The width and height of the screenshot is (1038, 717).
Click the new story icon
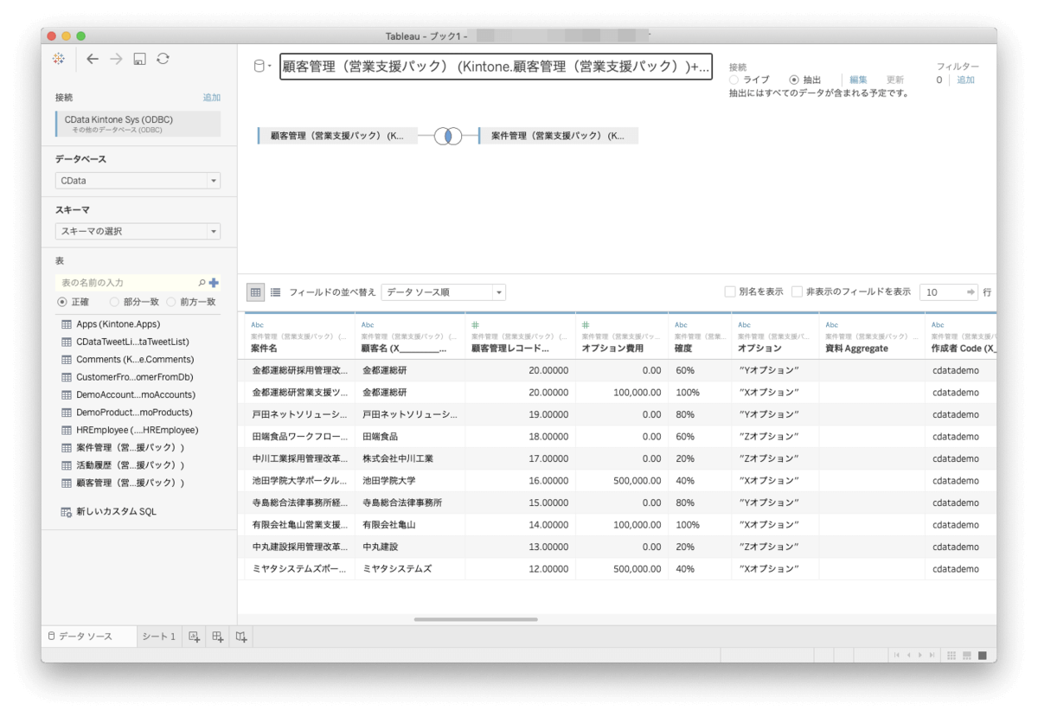(x=241, y=637)
